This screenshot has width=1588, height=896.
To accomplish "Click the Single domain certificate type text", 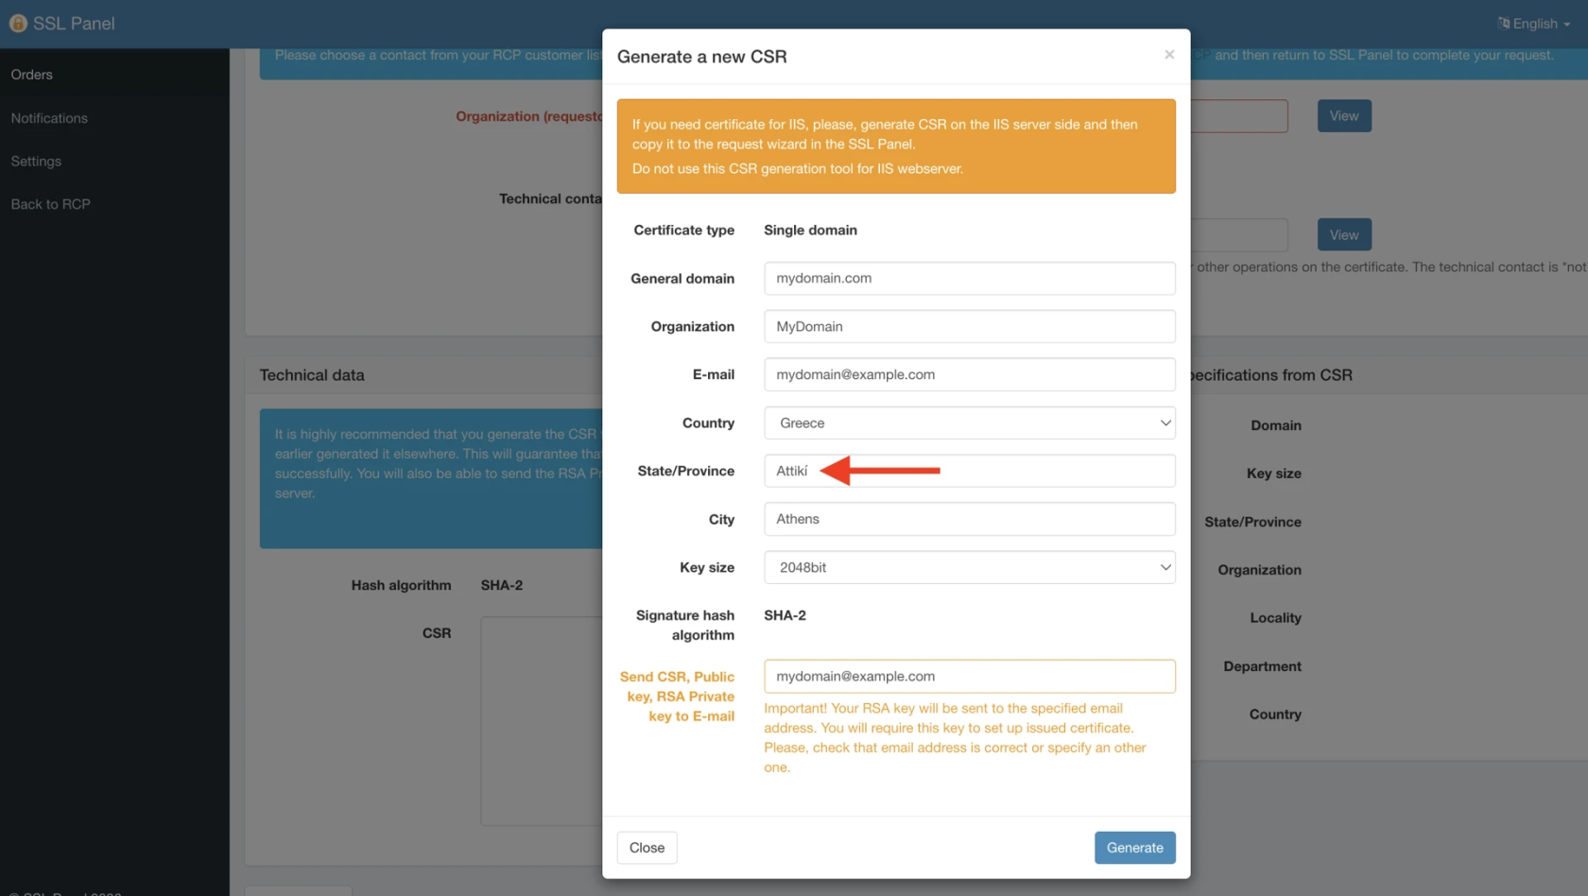I will tap(810, 230).
